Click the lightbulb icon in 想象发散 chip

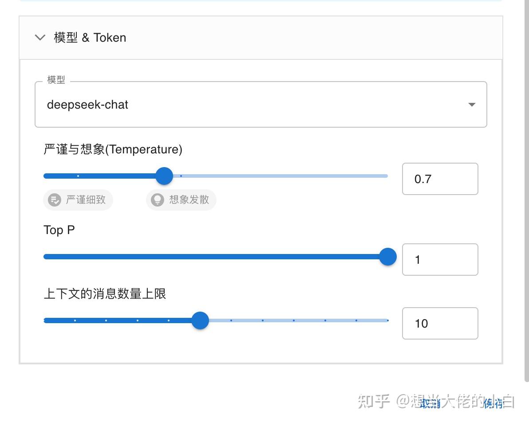click(157, 200)
